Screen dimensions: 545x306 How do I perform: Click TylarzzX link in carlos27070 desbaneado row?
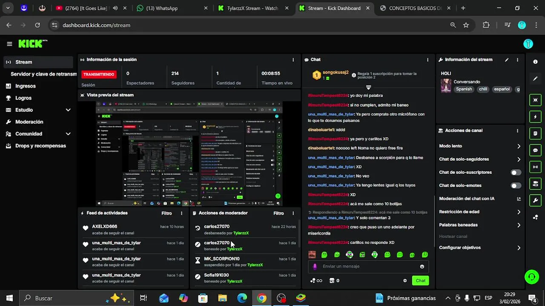pos(241,233)
